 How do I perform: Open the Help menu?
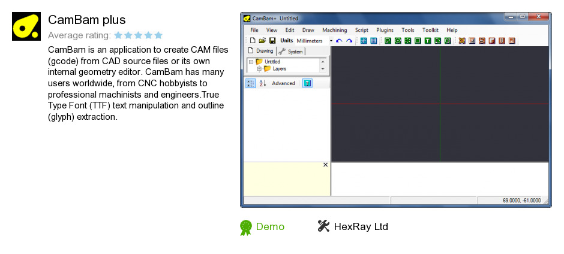click(452, 30)
